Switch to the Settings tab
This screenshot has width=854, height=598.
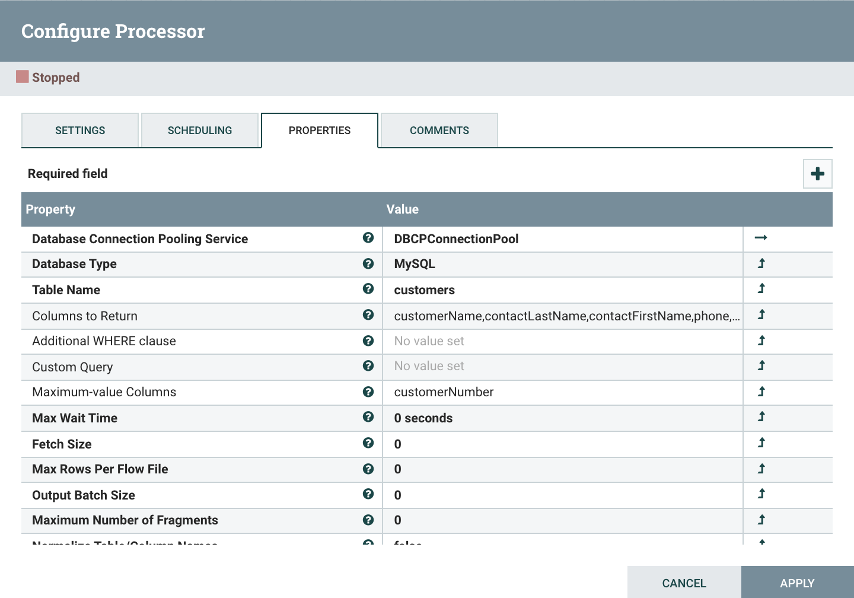click(80, 131)
